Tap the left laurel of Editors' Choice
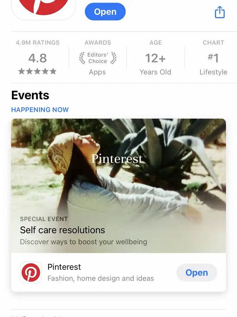The height and width of the screenshot is (317, 237). (x=82, y=58)
